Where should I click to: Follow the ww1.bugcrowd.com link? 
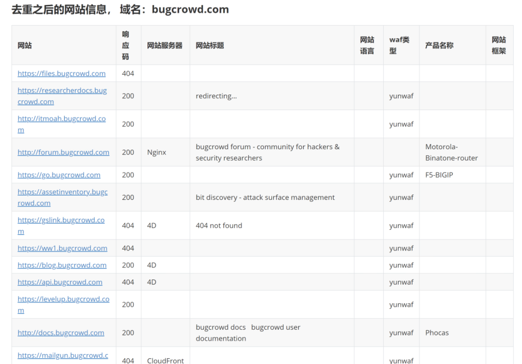(x=62, y=248)
